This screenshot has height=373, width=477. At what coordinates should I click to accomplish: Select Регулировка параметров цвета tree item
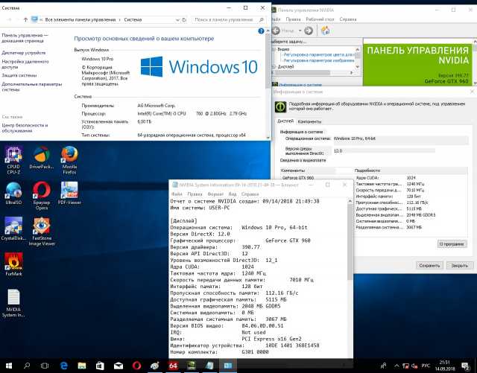pyautogui.click(x=318, y=54)
